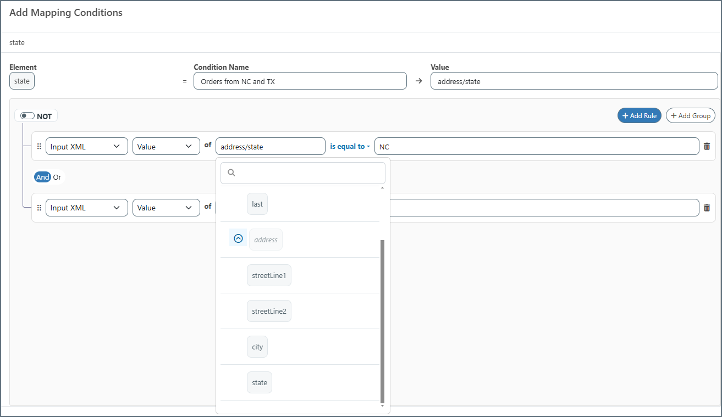Open the 'is equal to' operator dropdown
Image resolution: width=722 pixels, height=417 pixels.
click(350, 147)
